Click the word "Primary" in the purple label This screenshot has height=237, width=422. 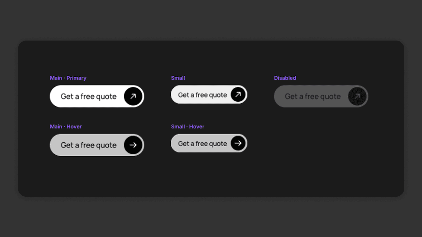(x=76, y=78)
